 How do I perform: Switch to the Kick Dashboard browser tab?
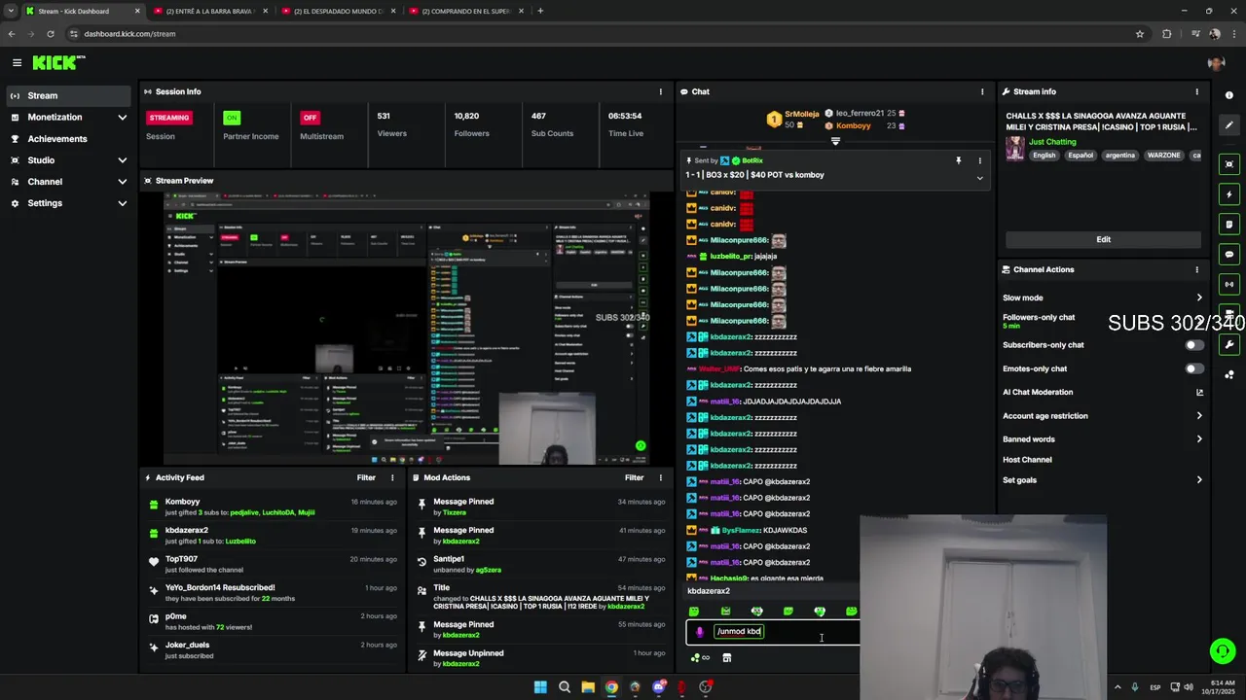[x=83, y=11]
